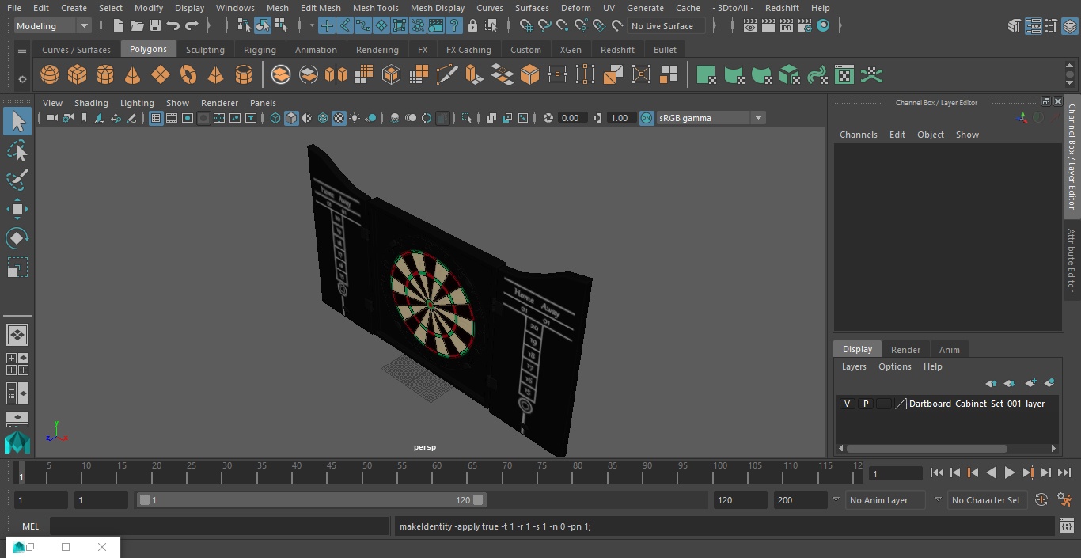Screen dimensions: 1081x558
Task: Open Layers menu in Layer Editor
Action: (853, 366)
